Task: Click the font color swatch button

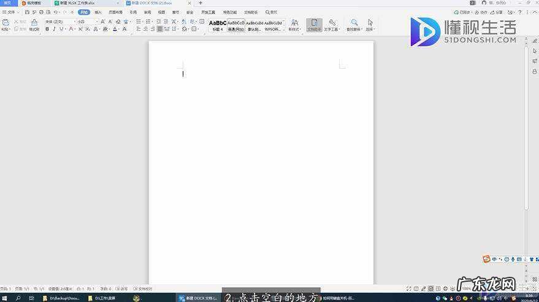Action: [115, 29]
